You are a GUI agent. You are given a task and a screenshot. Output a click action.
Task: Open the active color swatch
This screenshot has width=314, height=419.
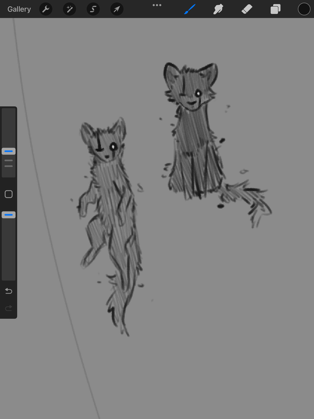click(x=304, y=9)
